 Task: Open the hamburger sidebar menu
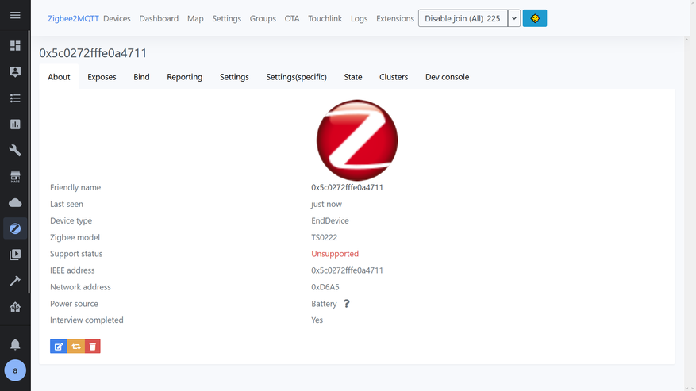15,15
